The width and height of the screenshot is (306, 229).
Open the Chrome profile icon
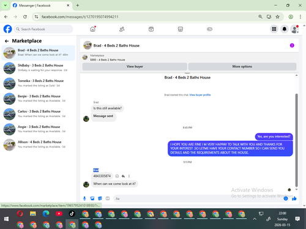(291, 17)
